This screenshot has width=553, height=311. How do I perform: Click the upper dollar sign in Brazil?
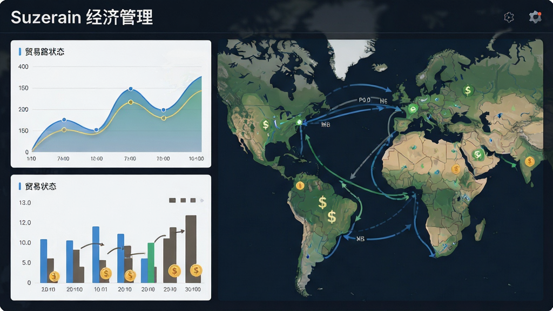coord(322,203)
